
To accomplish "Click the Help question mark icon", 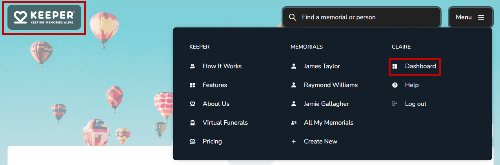I will pos(395,85).
